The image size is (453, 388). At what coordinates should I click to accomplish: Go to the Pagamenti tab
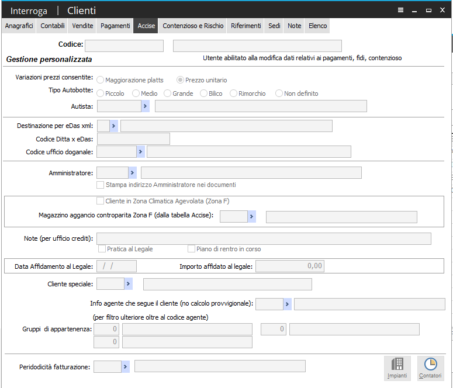pos(115,26)
